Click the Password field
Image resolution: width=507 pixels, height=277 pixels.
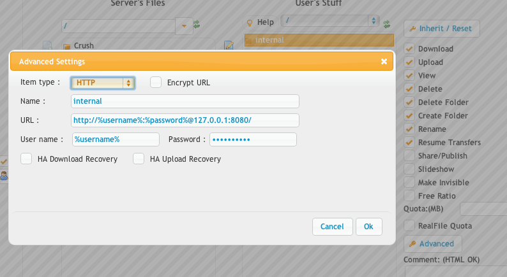point(253,139)
